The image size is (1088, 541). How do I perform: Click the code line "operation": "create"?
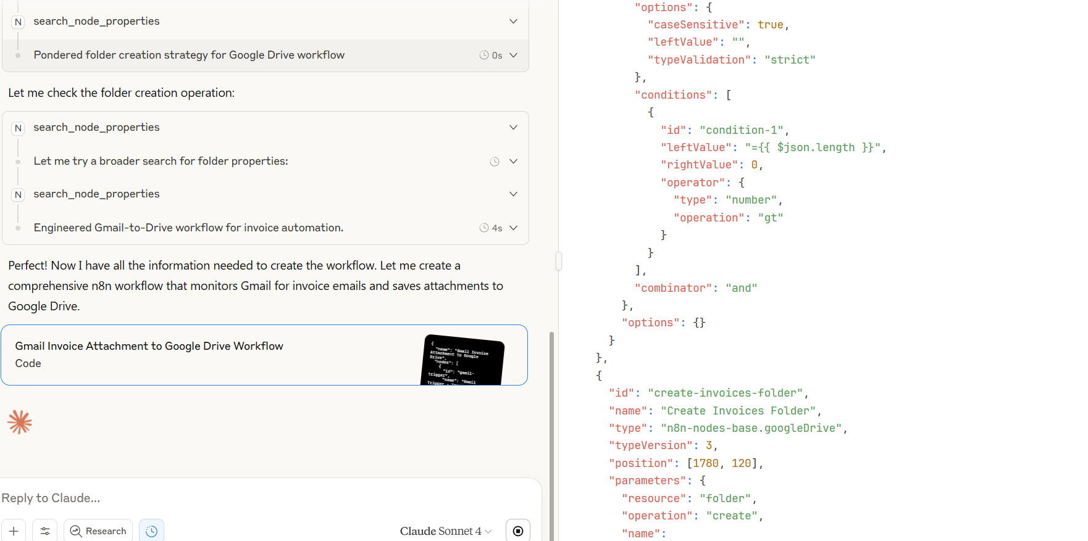tap(692, 516)
